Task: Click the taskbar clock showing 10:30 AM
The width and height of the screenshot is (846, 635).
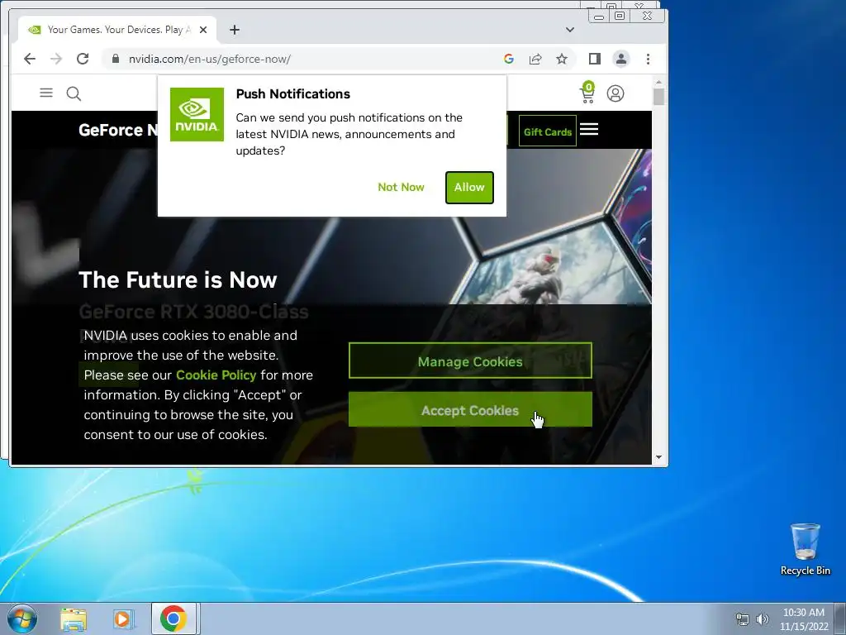Action: [x=803, y=618]
